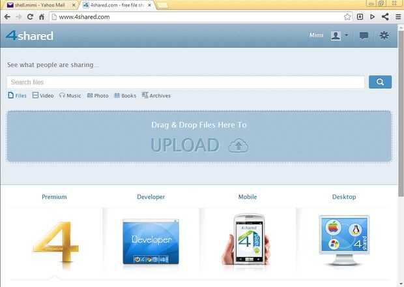
Task: Click the play extension icon in toolbar
Action: click(x=372, y=17)
